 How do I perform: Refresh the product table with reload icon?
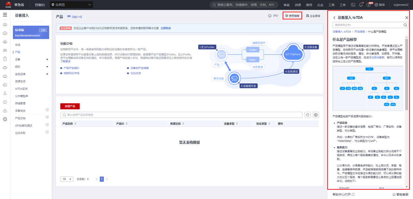click(x=308, y=115)
